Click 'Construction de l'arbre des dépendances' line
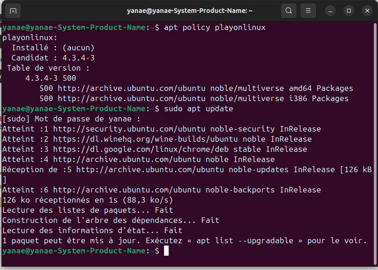The width and height of the screenshot is (378, 270). point(111,220)
